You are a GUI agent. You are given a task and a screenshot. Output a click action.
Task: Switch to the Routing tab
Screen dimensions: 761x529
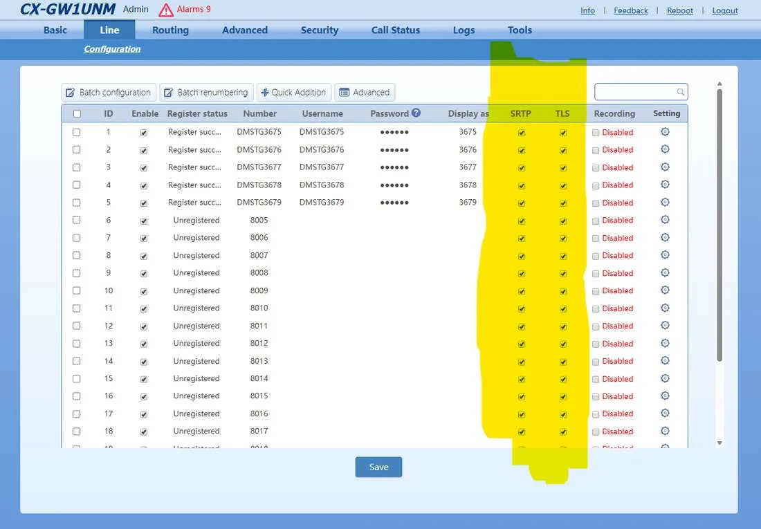[x=170, y=30]
